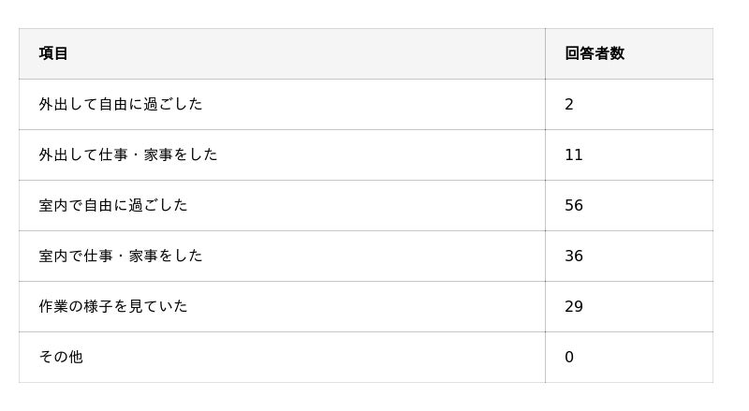Image resolution: width=749 pixels, height=411 pixels.
Task: Select the その他 cell
Action: [x=61, y=357]
